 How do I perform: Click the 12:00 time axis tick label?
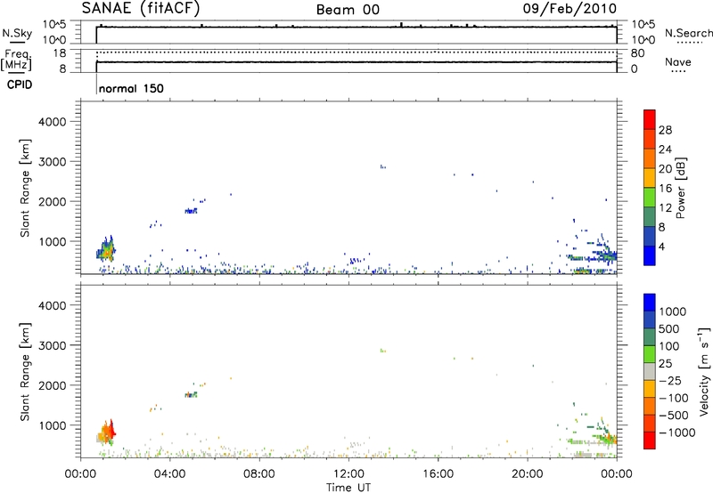[348, 474]
